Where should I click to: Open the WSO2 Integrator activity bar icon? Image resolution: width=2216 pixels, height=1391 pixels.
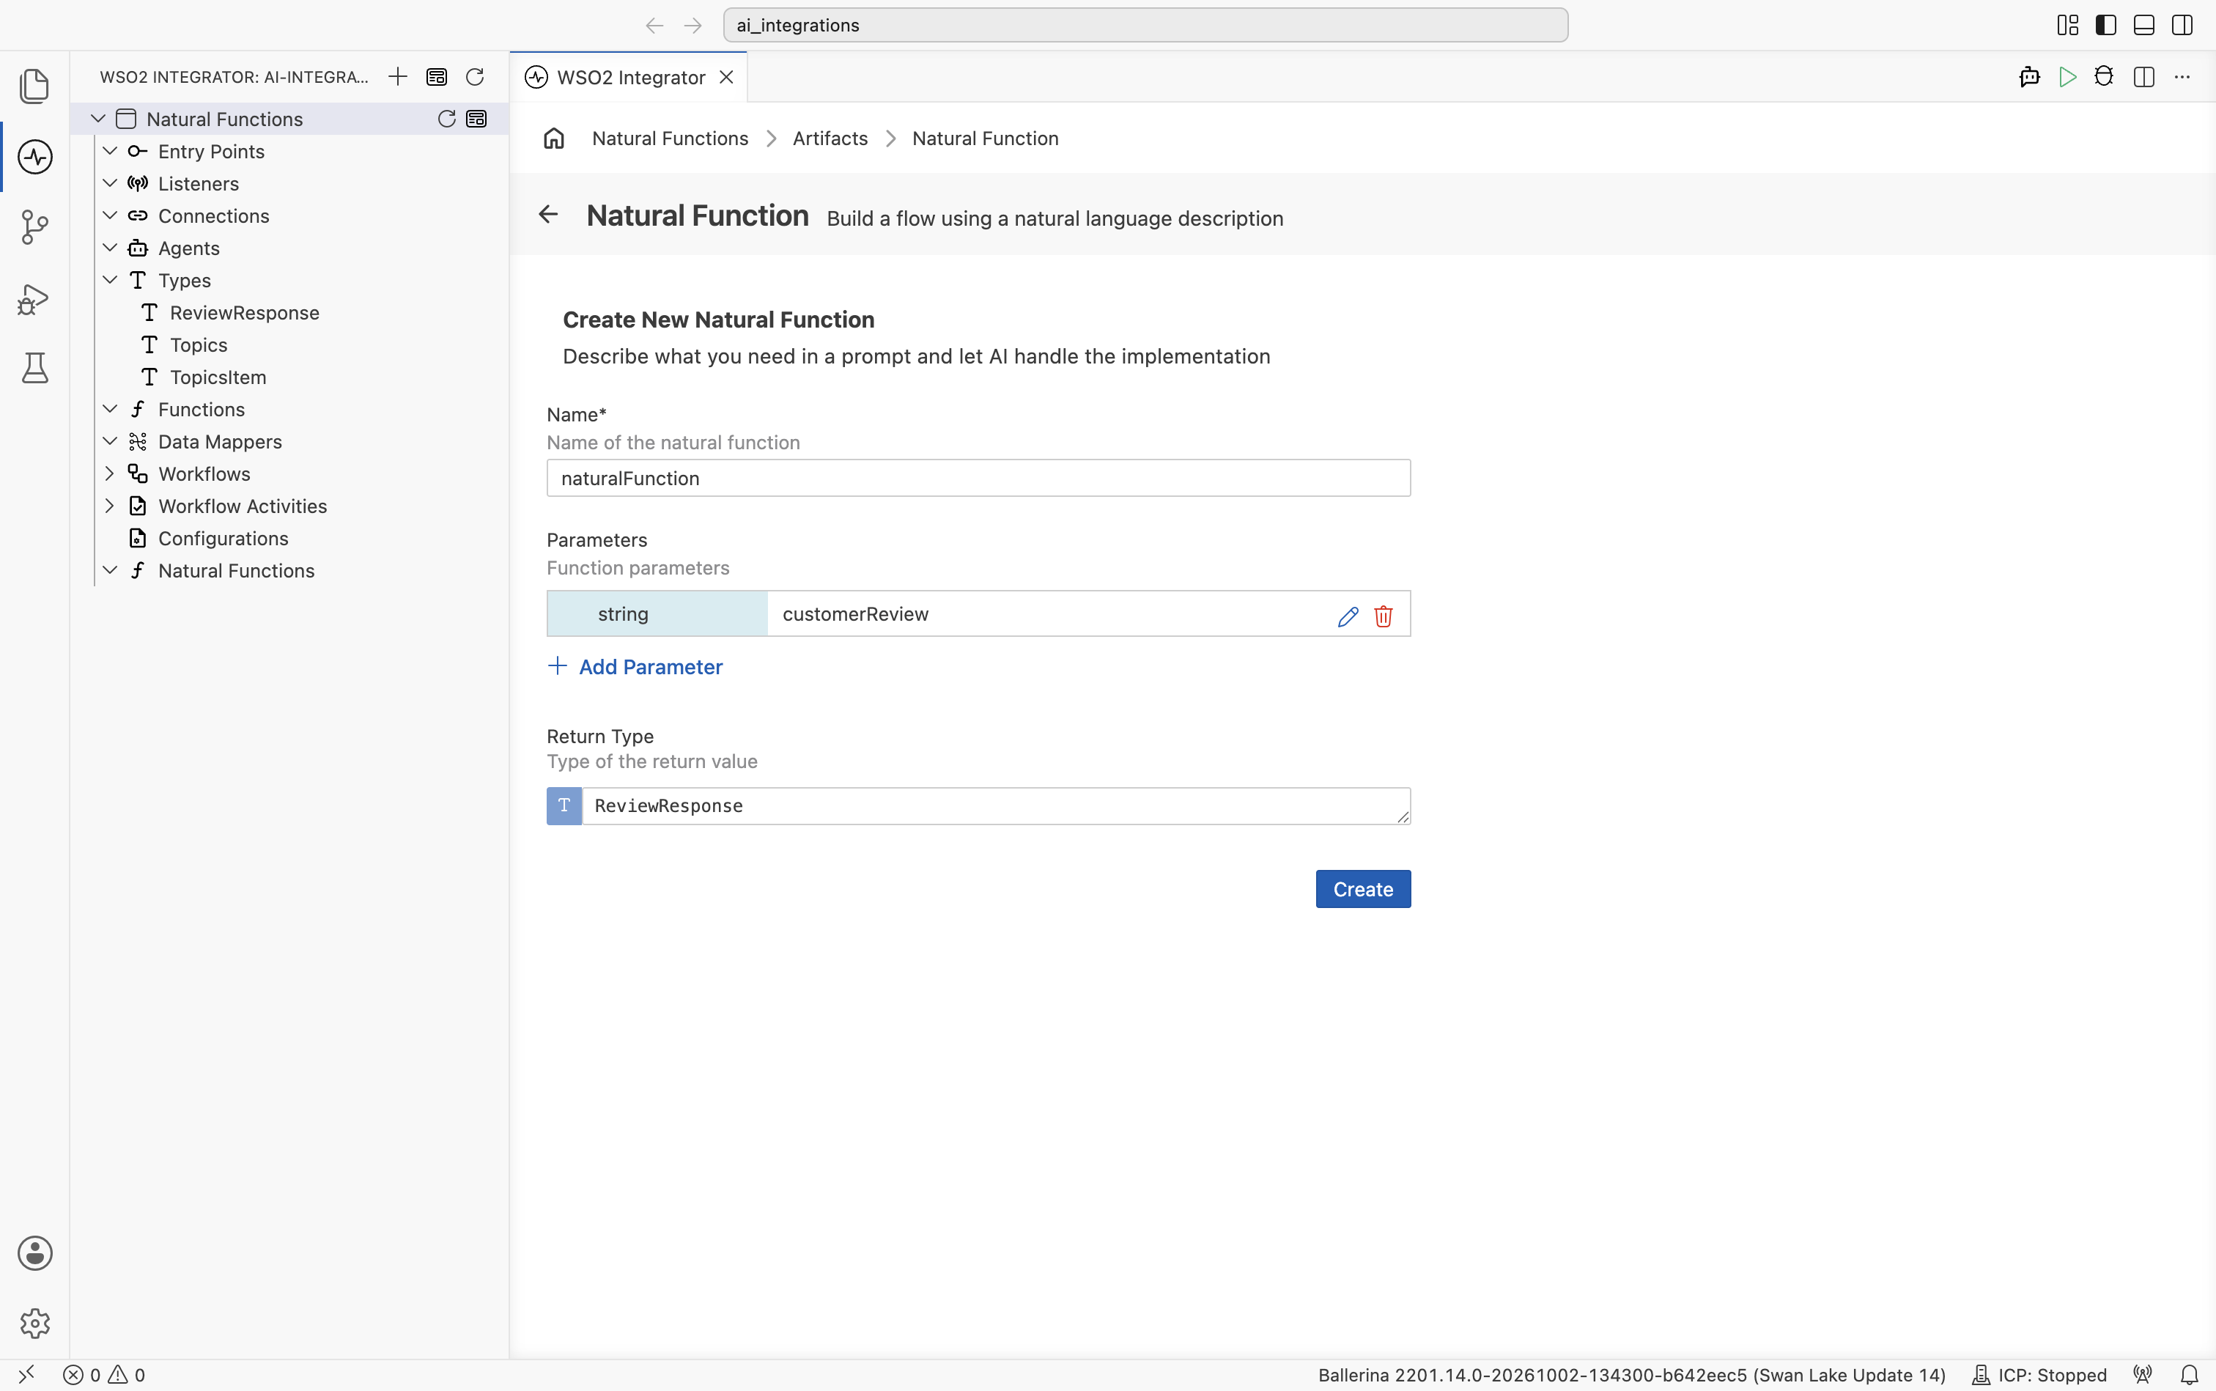(x=35, y=156)
